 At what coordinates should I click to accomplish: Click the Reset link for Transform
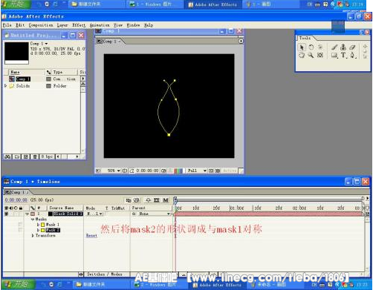[x=91, y=236]
